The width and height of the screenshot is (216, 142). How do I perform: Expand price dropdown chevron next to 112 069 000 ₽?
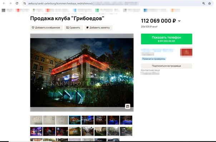point(179,21)
